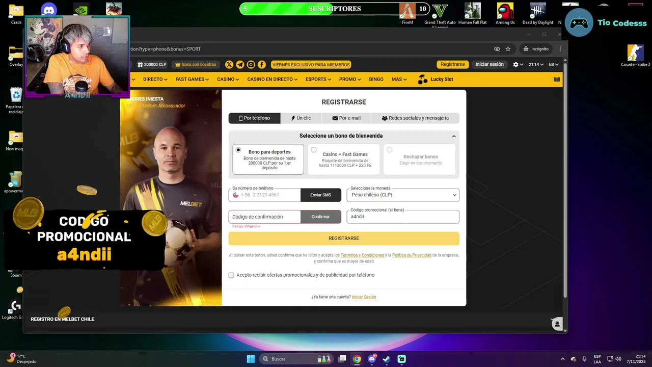
Task: Open the Telegram social icon
Action: tap(240, 64)
